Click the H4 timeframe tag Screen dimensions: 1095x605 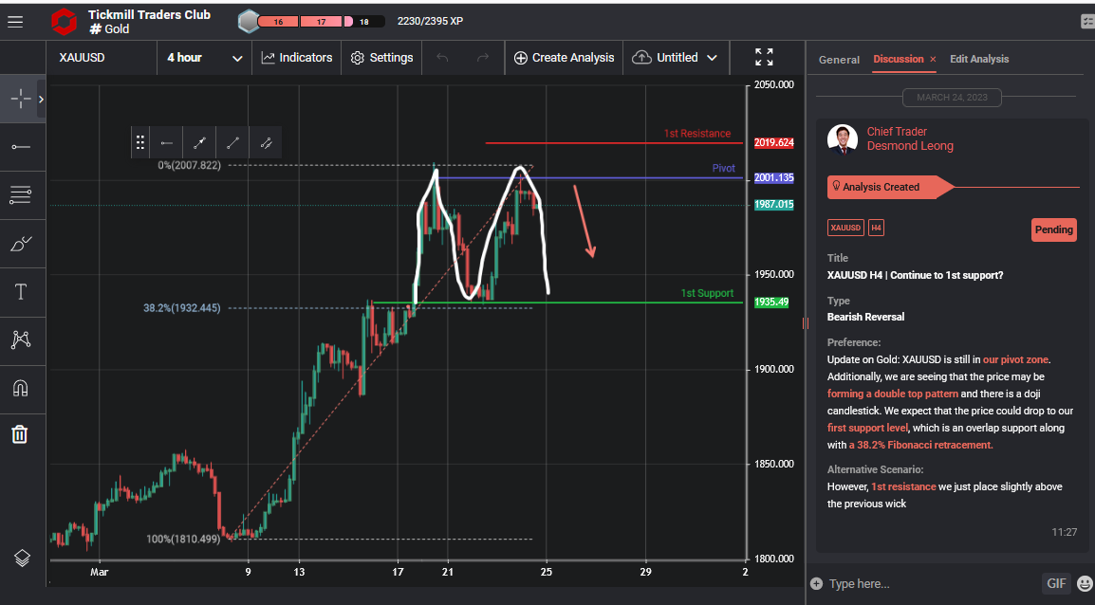click(876, 228)
